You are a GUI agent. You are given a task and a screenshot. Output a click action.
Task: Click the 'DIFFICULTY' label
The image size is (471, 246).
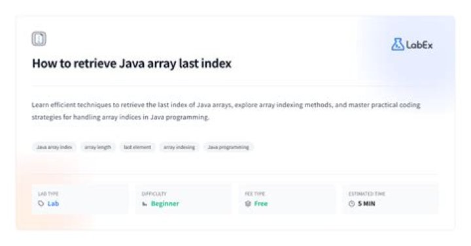click(x=154, y=194)
